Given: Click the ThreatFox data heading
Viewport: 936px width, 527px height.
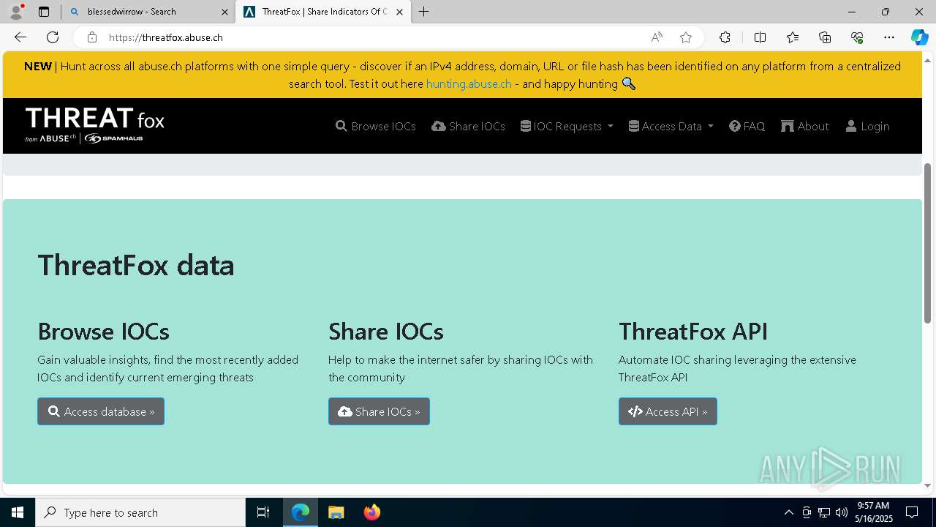Looking at the screenshot, I should point(136,265).
